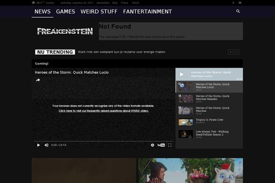Click the Freakenstein logo
The width and height of the screenshot is (275, 183).
tap(65, 32)
